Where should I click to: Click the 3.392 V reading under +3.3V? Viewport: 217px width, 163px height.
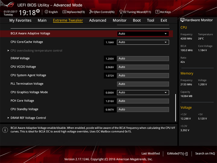coord(185,130)
